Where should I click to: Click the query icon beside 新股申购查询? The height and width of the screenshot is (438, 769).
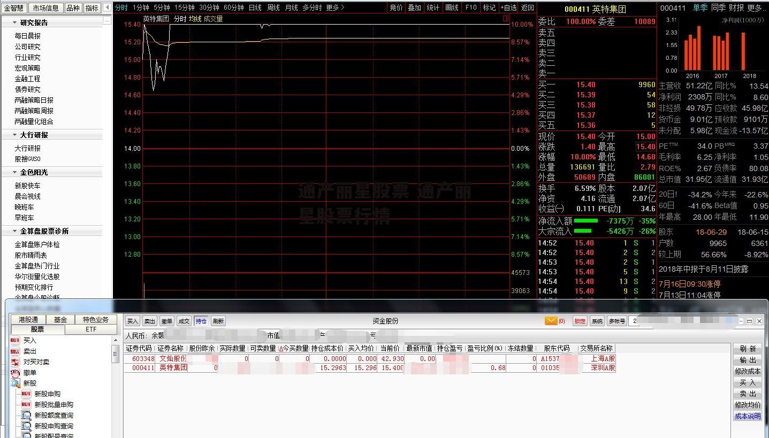(x=26, y=426)
